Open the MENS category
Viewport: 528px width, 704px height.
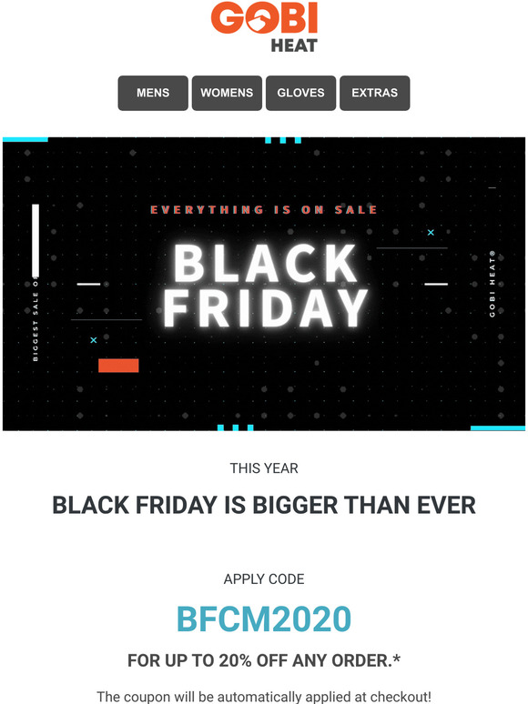pos(153,93)
